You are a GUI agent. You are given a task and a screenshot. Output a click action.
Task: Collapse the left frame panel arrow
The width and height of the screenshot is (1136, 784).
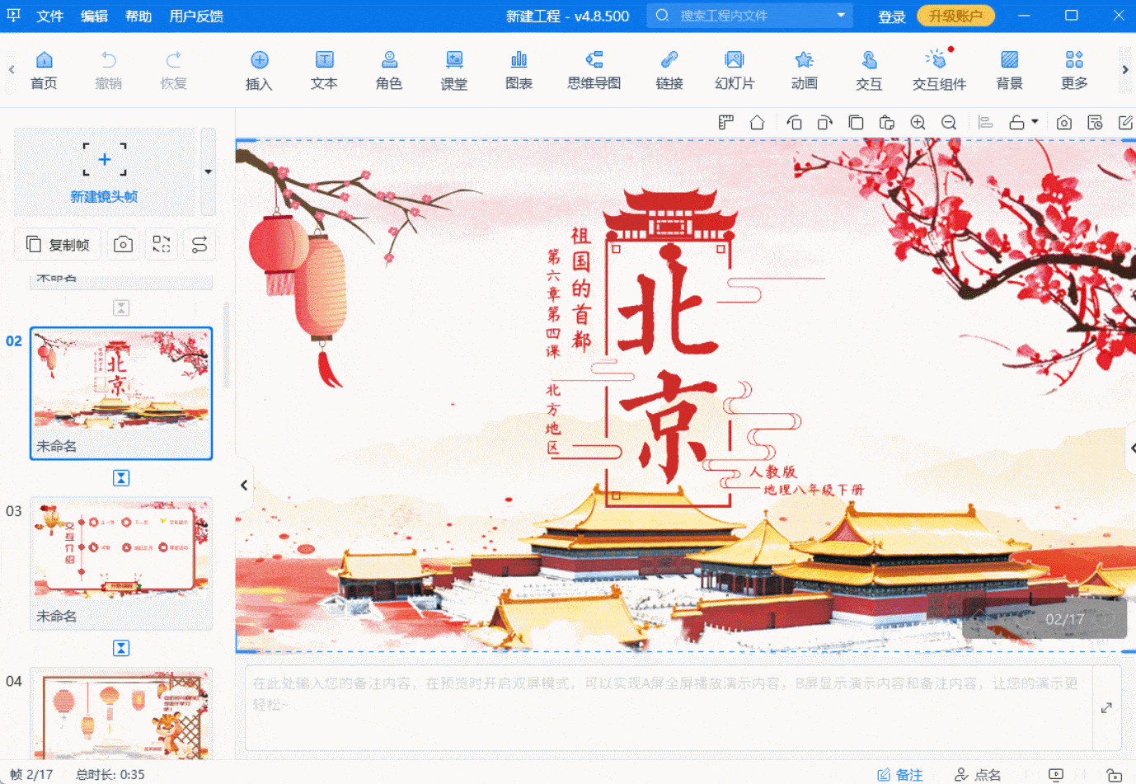[244, 486]
